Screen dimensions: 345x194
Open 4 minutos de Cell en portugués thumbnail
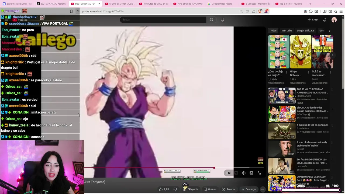pyautogui.click(x=282, y=131)
